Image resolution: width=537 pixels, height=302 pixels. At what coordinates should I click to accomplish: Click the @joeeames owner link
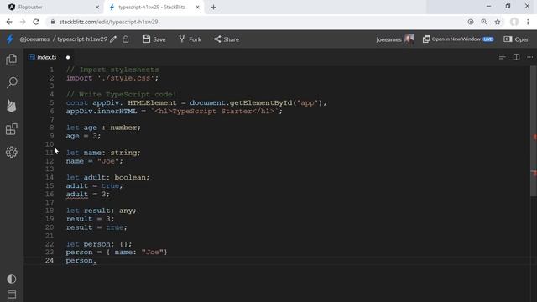click(34, 39)
